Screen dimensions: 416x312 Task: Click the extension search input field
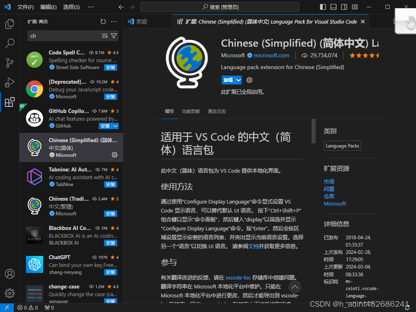click(x=65, y=36)
